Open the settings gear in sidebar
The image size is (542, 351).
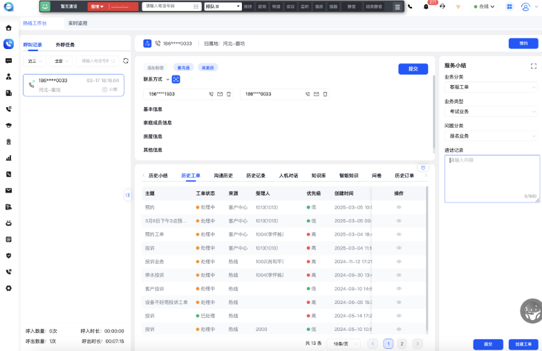[9, 288]
